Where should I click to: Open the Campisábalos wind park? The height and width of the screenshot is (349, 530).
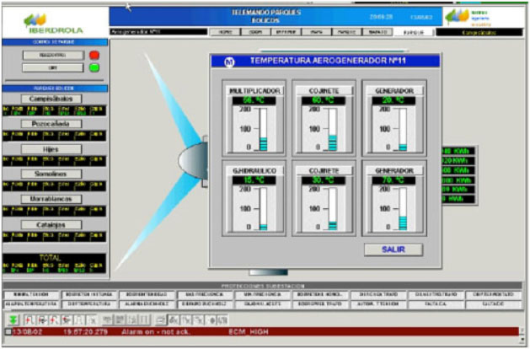click(x=51, y=99)
